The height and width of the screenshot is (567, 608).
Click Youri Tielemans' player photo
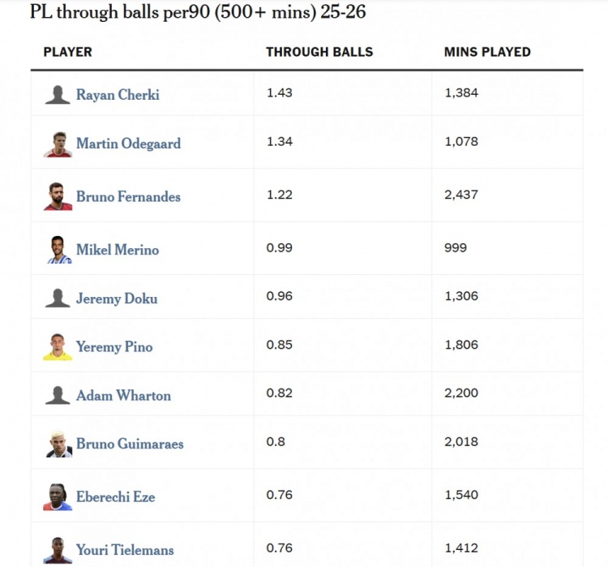point(58,549)
